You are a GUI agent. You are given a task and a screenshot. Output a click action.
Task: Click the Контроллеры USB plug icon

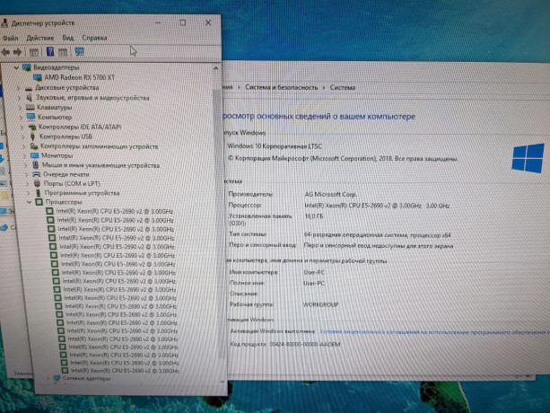[32, 136]
